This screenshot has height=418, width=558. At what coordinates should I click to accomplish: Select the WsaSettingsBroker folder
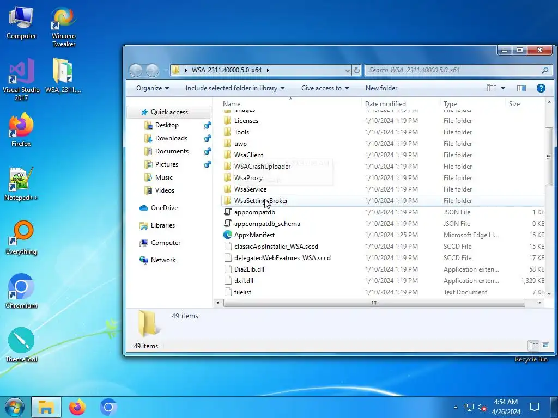(383, 201)
